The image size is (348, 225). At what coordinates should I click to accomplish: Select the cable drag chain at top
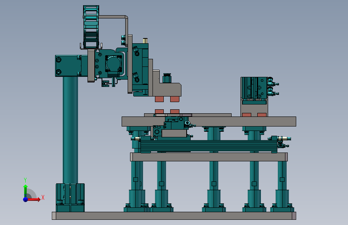click(x=91, y=27)
